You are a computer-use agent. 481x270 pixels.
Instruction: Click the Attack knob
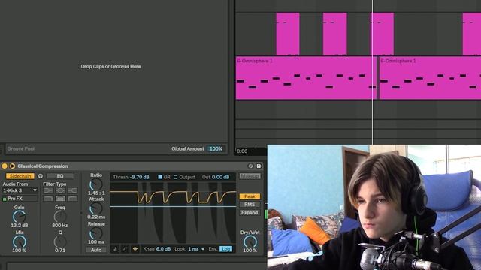[96, 208]
